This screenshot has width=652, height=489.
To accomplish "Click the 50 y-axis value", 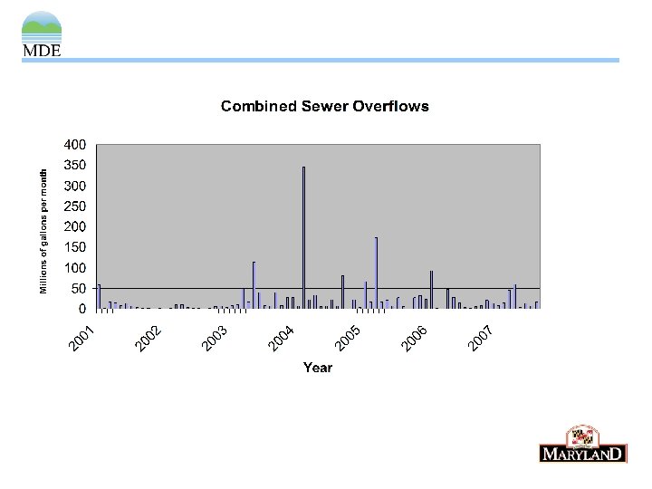I will click(79, 288).
